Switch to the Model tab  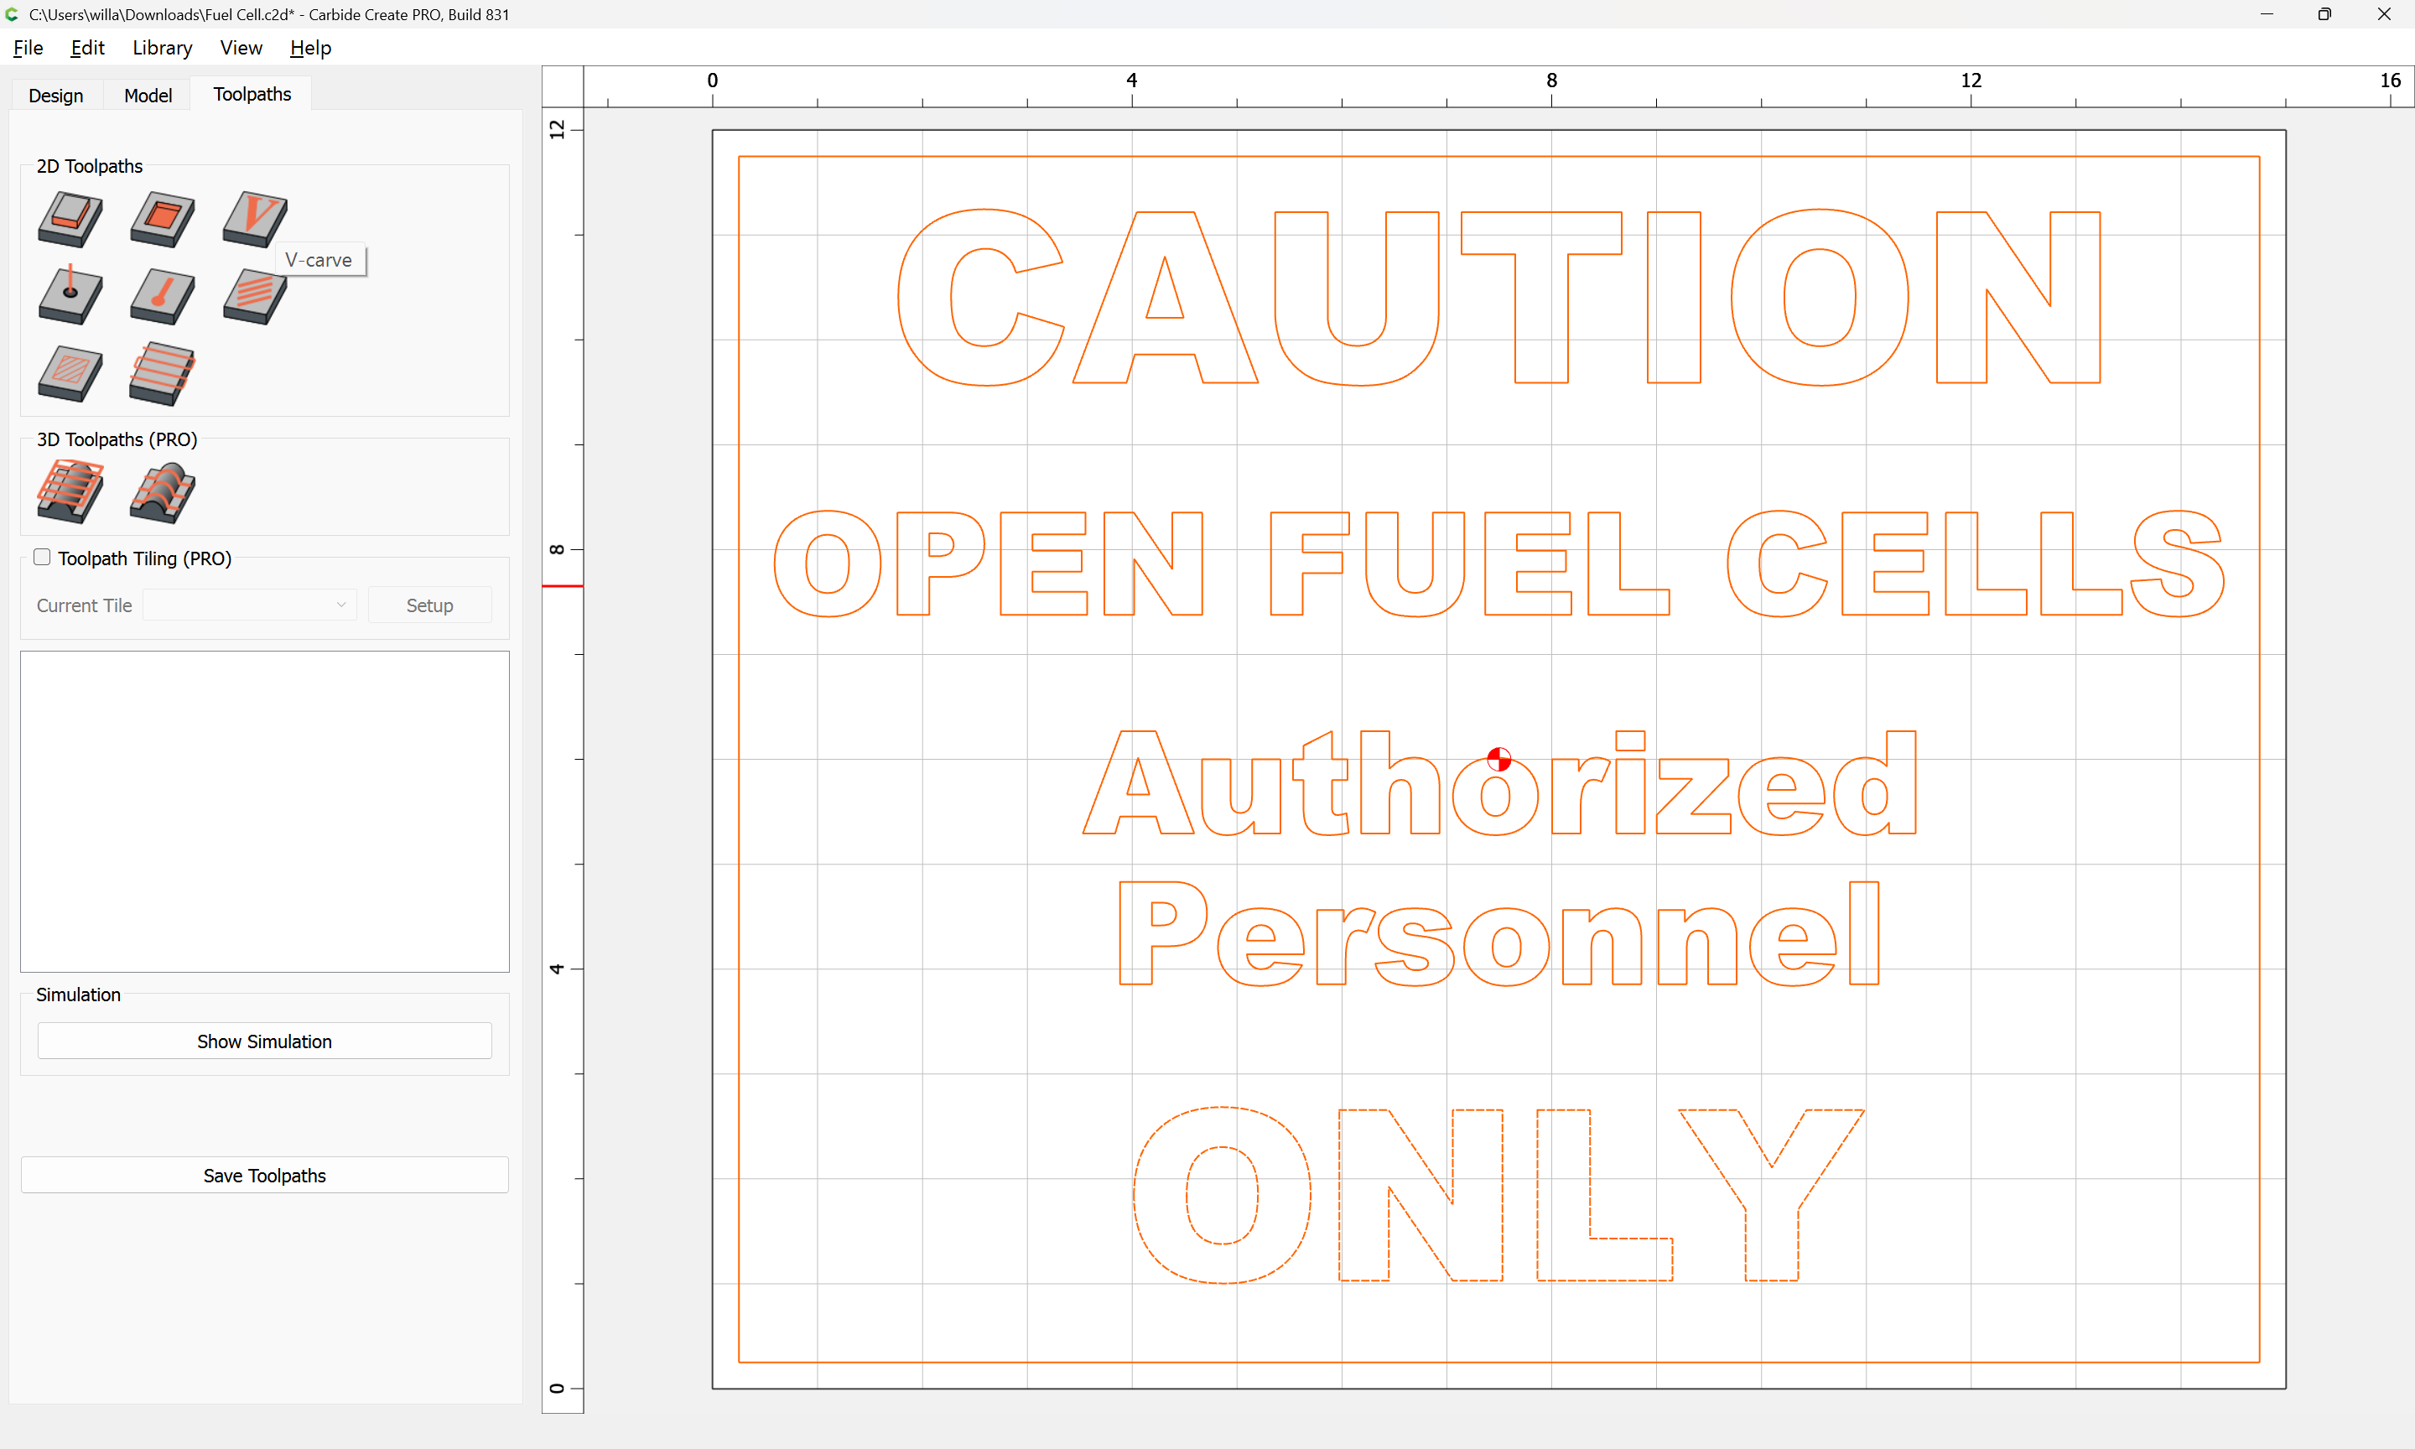click(148, 95)
